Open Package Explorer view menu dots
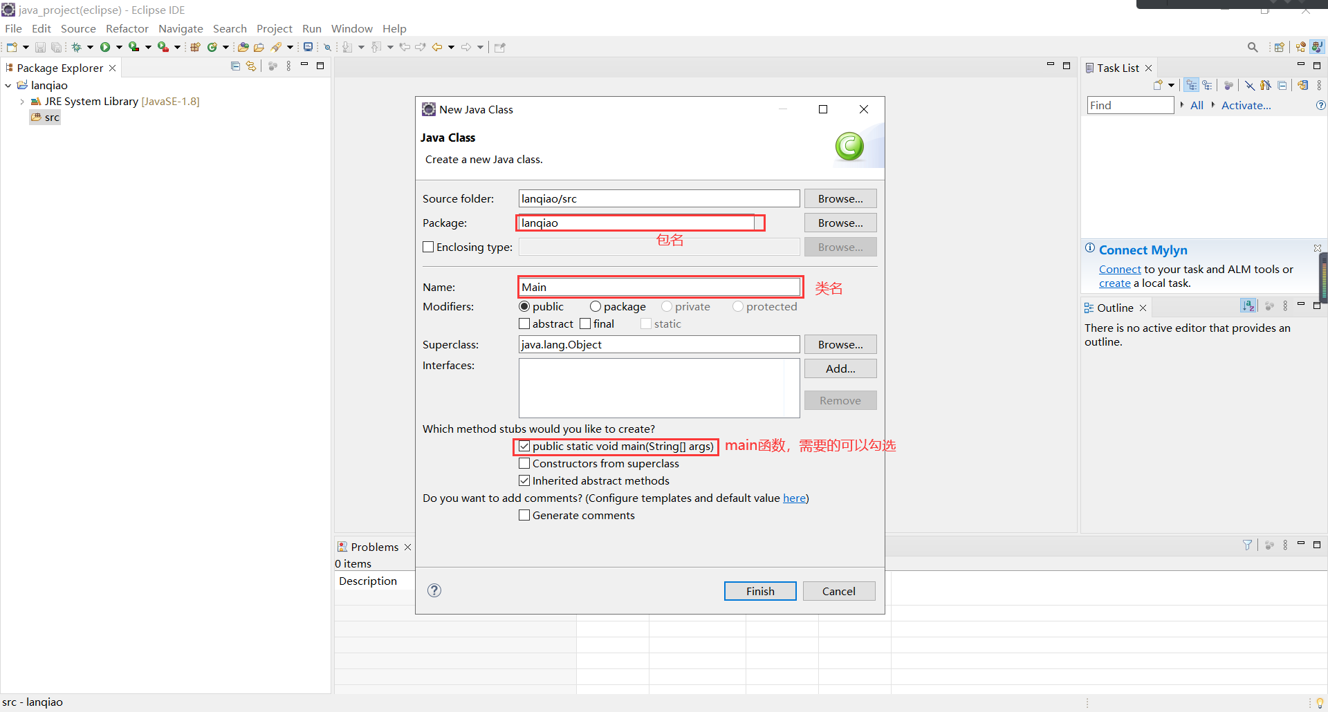Screen dimensions: 1328x712 pos(288,66)
